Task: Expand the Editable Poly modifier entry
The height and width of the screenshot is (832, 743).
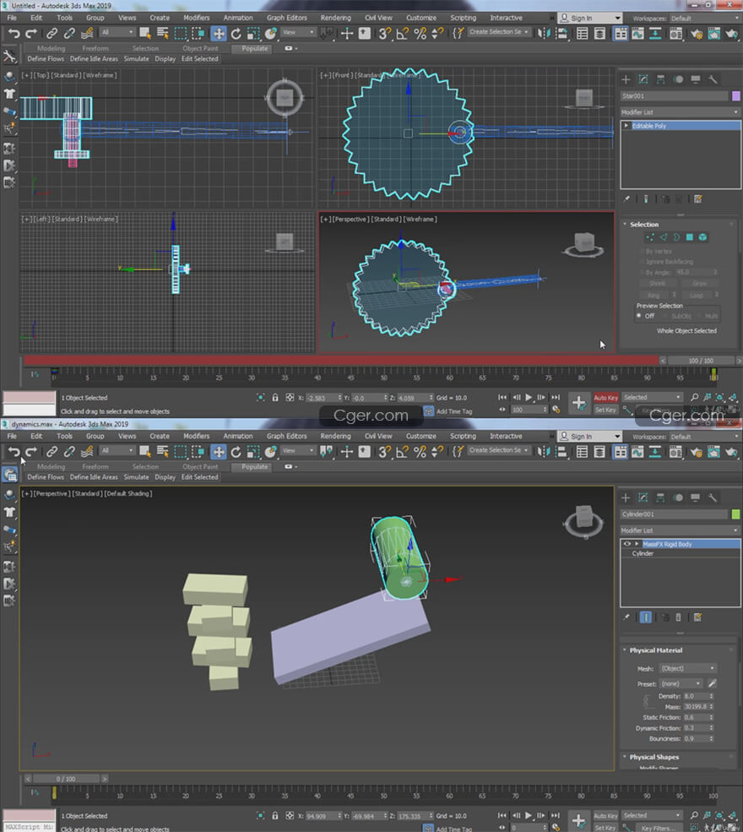Action: click(x=626, y=126)
